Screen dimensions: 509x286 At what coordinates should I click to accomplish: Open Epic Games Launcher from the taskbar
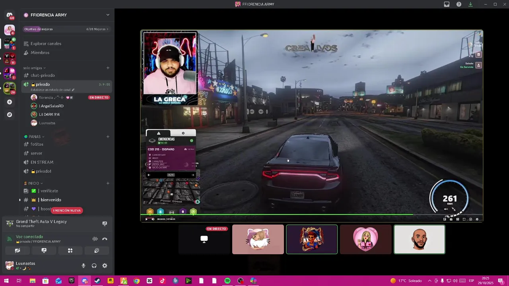click(72, 281)
